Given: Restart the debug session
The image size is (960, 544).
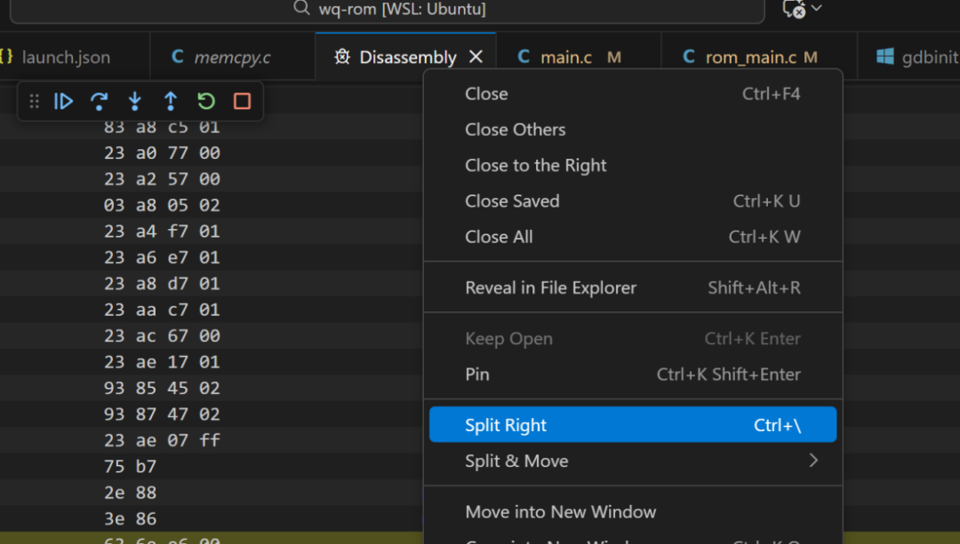Looking at the screenshot, I should 206,101.
